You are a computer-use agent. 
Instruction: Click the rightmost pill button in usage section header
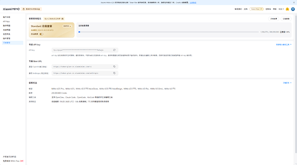tap(286, 19)
